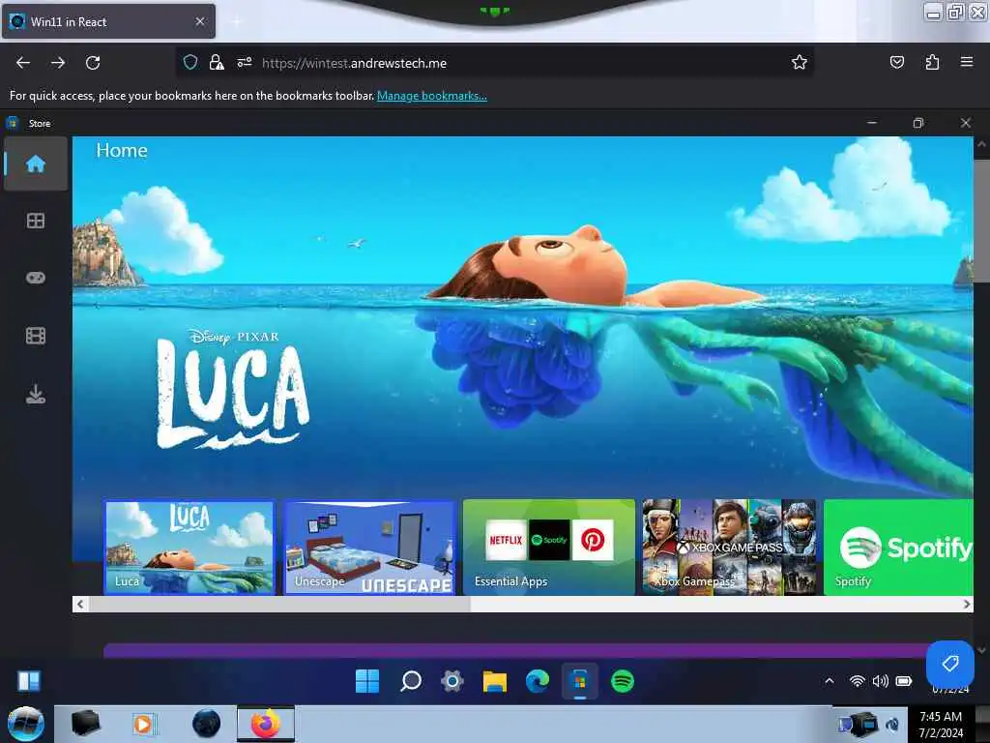Image resolution: width=990 pixels, height=743 pixels.
Task: Open Settings gear on Win11 taskbar
Action: point(452,681)
